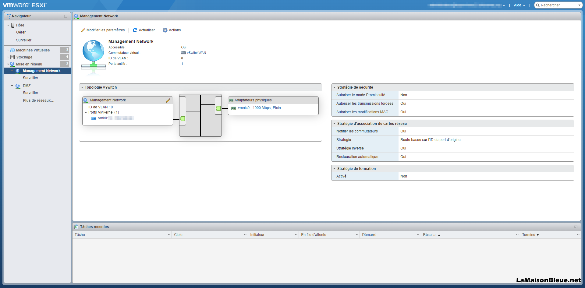Collapse the Stratégie de formation section
This screenshot has width=585, height=288.
[x=334, y=169]
